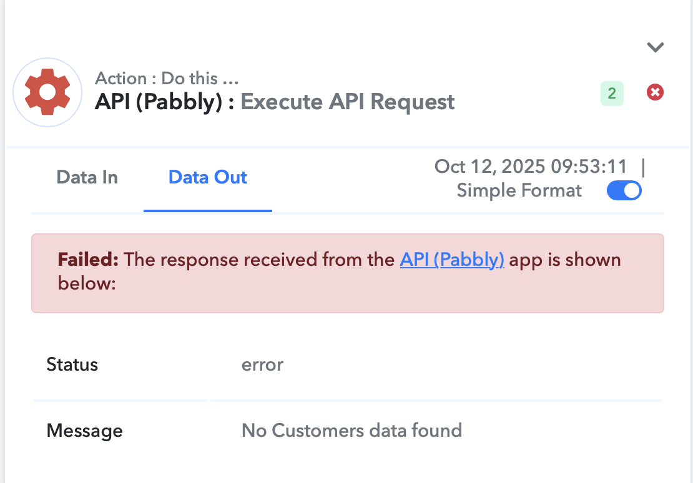693x483 pixels.
Task: Click the green step number 2 badge
Action: coord(612,94)
